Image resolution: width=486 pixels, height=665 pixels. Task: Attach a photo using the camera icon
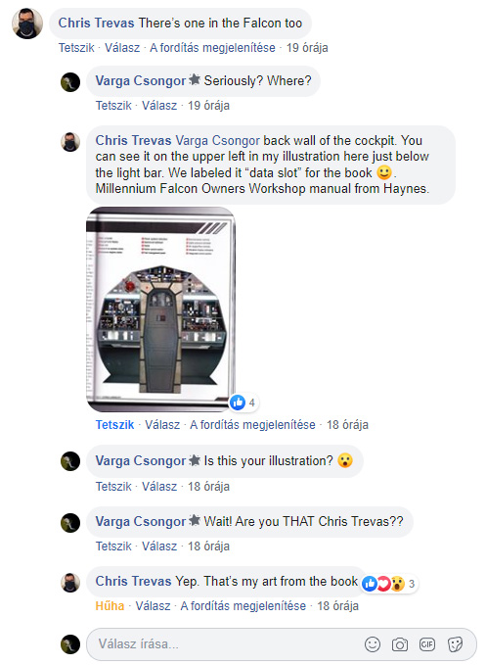tap(400, 644)
